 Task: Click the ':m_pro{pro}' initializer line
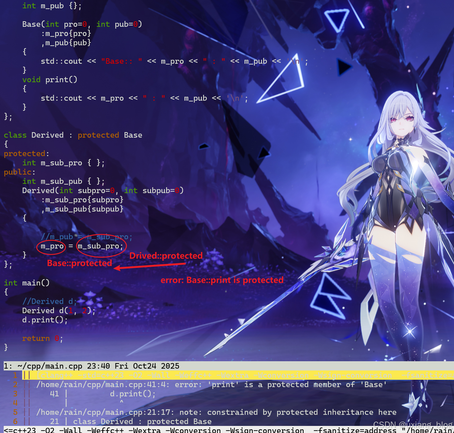click(66, 34)
